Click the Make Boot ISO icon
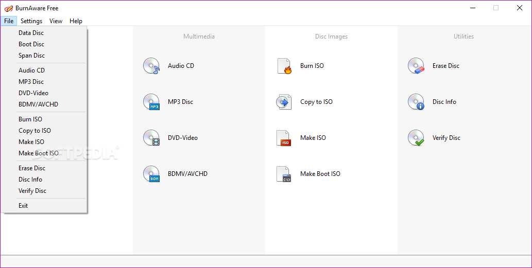Viewport: 532px width, 268px height. tap(284, 174)
